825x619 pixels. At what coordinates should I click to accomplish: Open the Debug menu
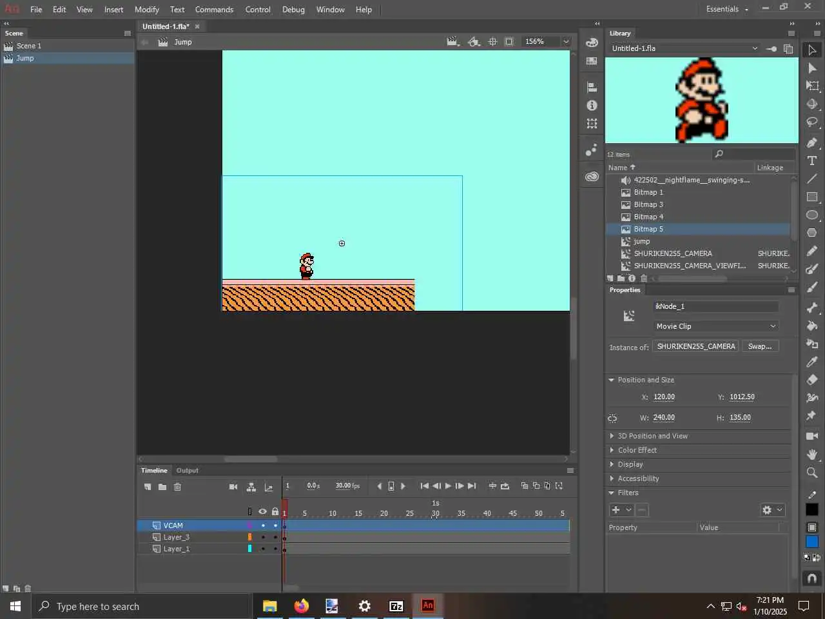point(293,10)
